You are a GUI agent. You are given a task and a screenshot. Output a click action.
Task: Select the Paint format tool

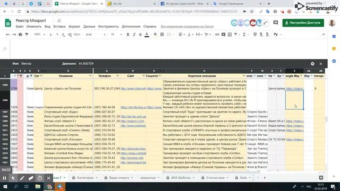coord(27,34)
